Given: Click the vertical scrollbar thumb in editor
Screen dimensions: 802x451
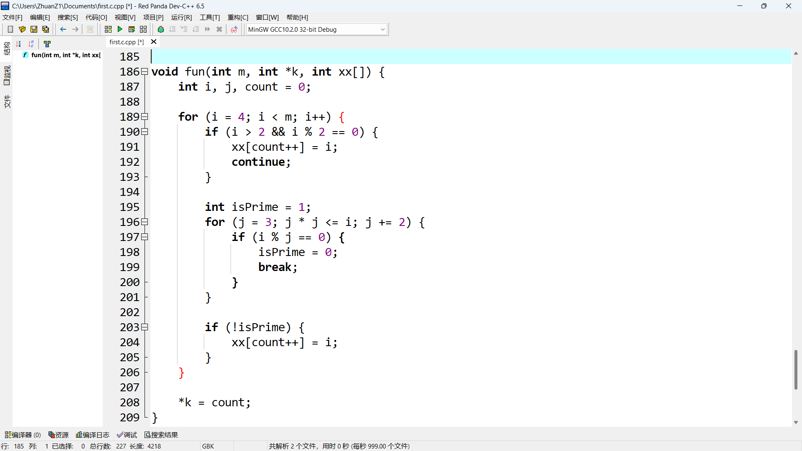Looking at the screenshot, I should [796, 370].
